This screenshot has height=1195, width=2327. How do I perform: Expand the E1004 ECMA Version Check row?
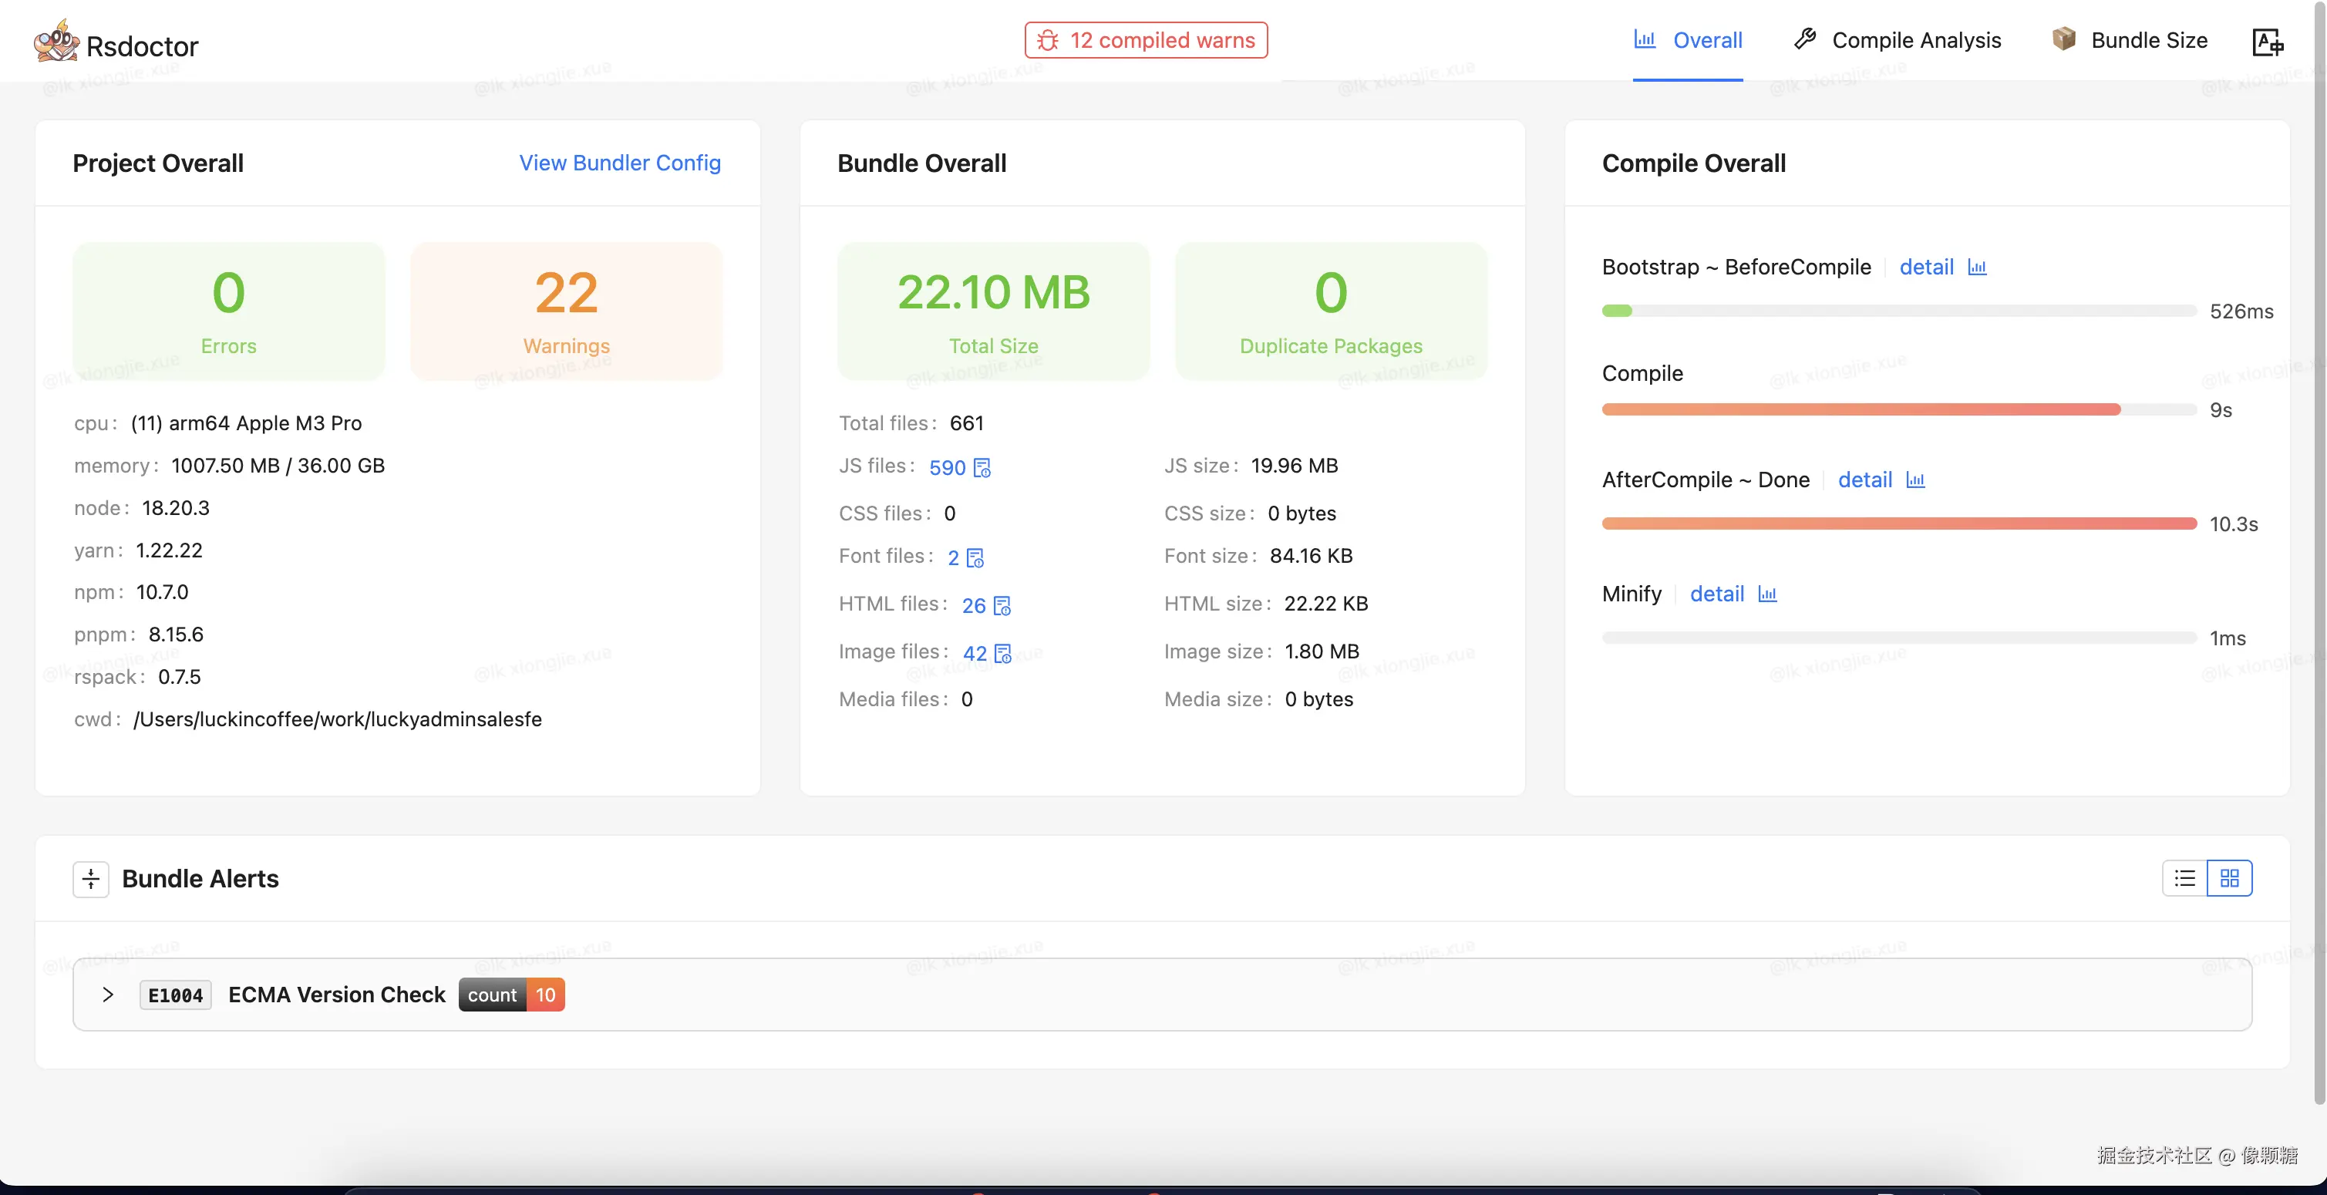(x=107, y=995)
